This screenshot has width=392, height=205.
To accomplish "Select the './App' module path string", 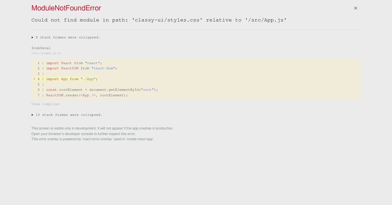I will [x=89, y=79].
